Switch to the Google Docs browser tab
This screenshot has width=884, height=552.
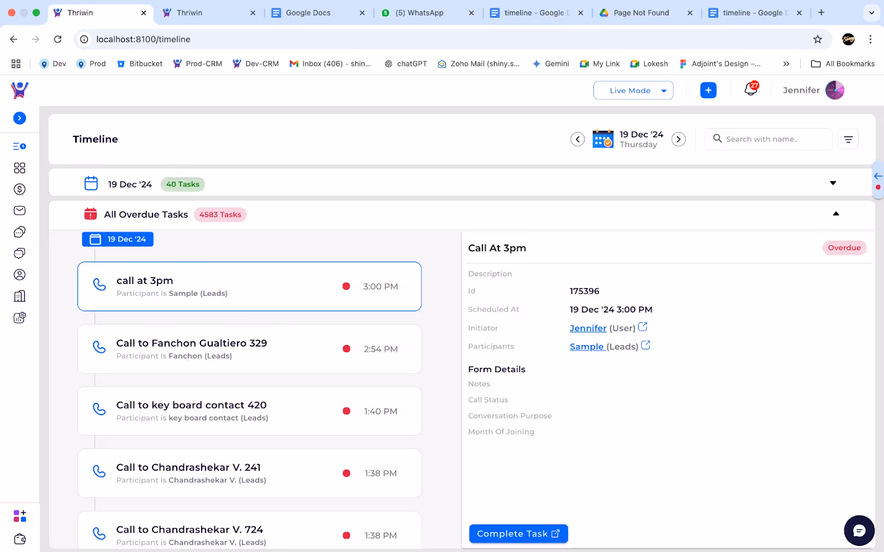308,13
